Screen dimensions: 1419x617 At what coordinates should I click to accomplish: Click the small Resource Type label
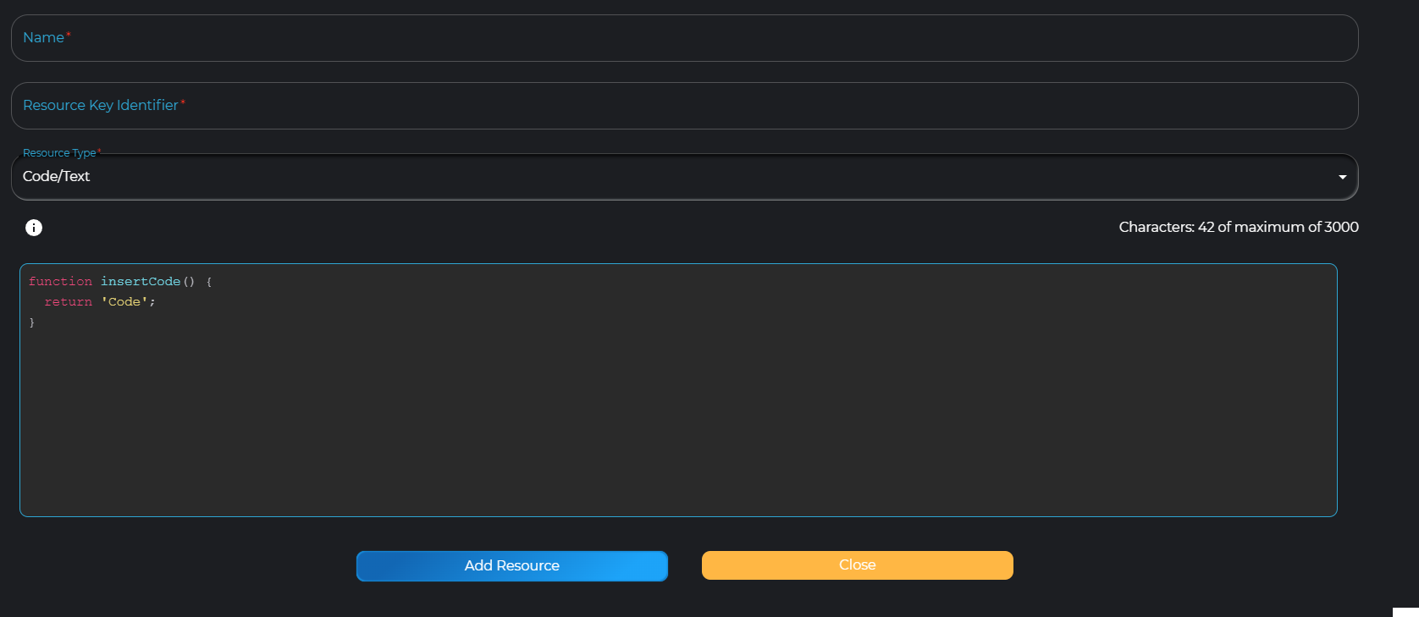(59, 153)
